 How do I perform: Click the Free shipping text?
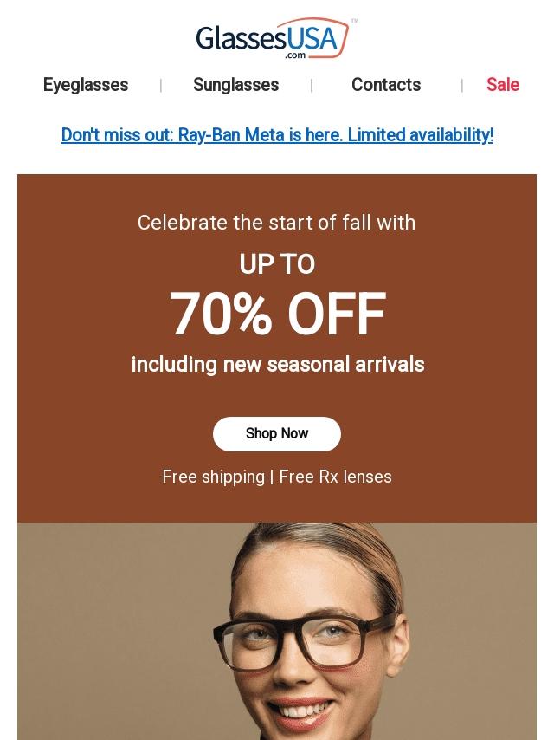tap(213, 477)
